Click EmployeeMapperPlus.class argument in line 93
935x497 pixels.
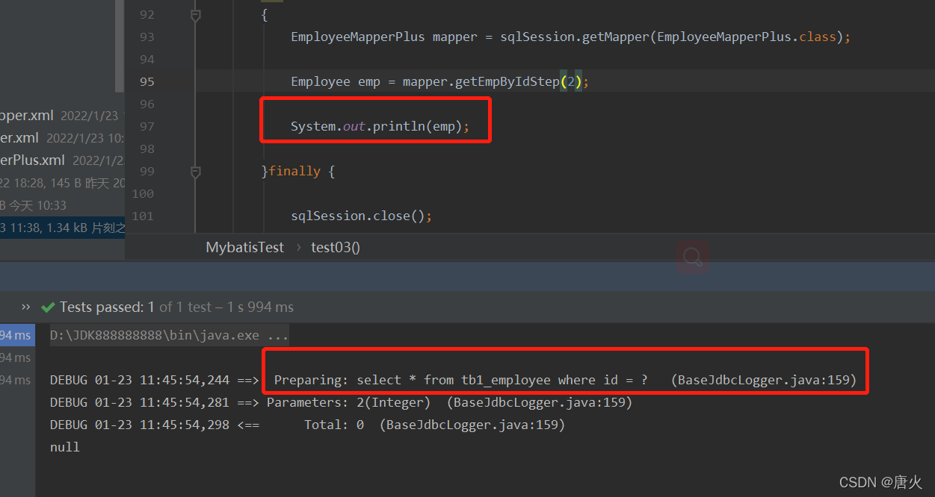746,37
